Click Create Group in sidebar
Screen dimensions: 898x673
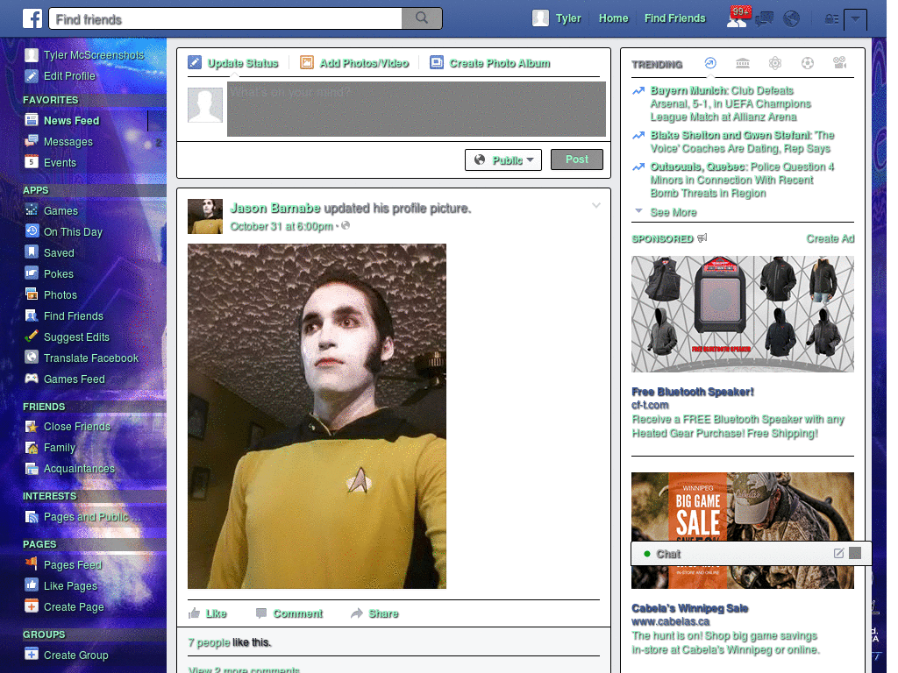75,655
